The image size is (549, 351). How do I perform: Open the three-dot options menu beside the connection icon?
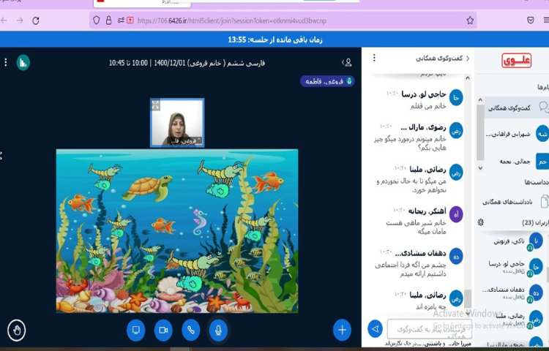[6, 63]
